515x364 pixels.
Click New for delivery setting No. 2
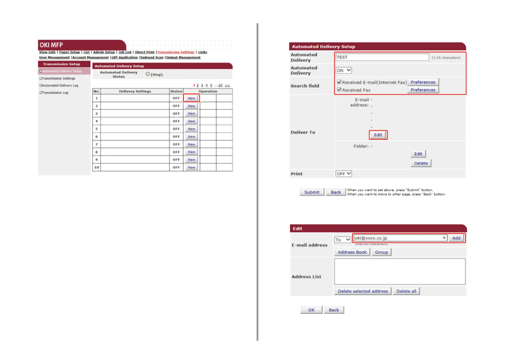(191, 106)
